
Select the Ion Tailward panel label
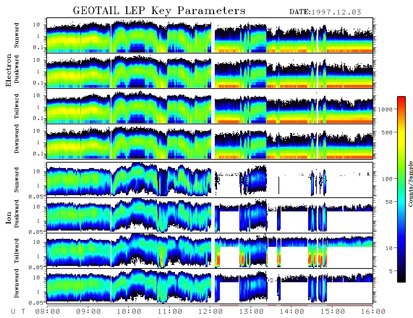(x=17, y=251)
